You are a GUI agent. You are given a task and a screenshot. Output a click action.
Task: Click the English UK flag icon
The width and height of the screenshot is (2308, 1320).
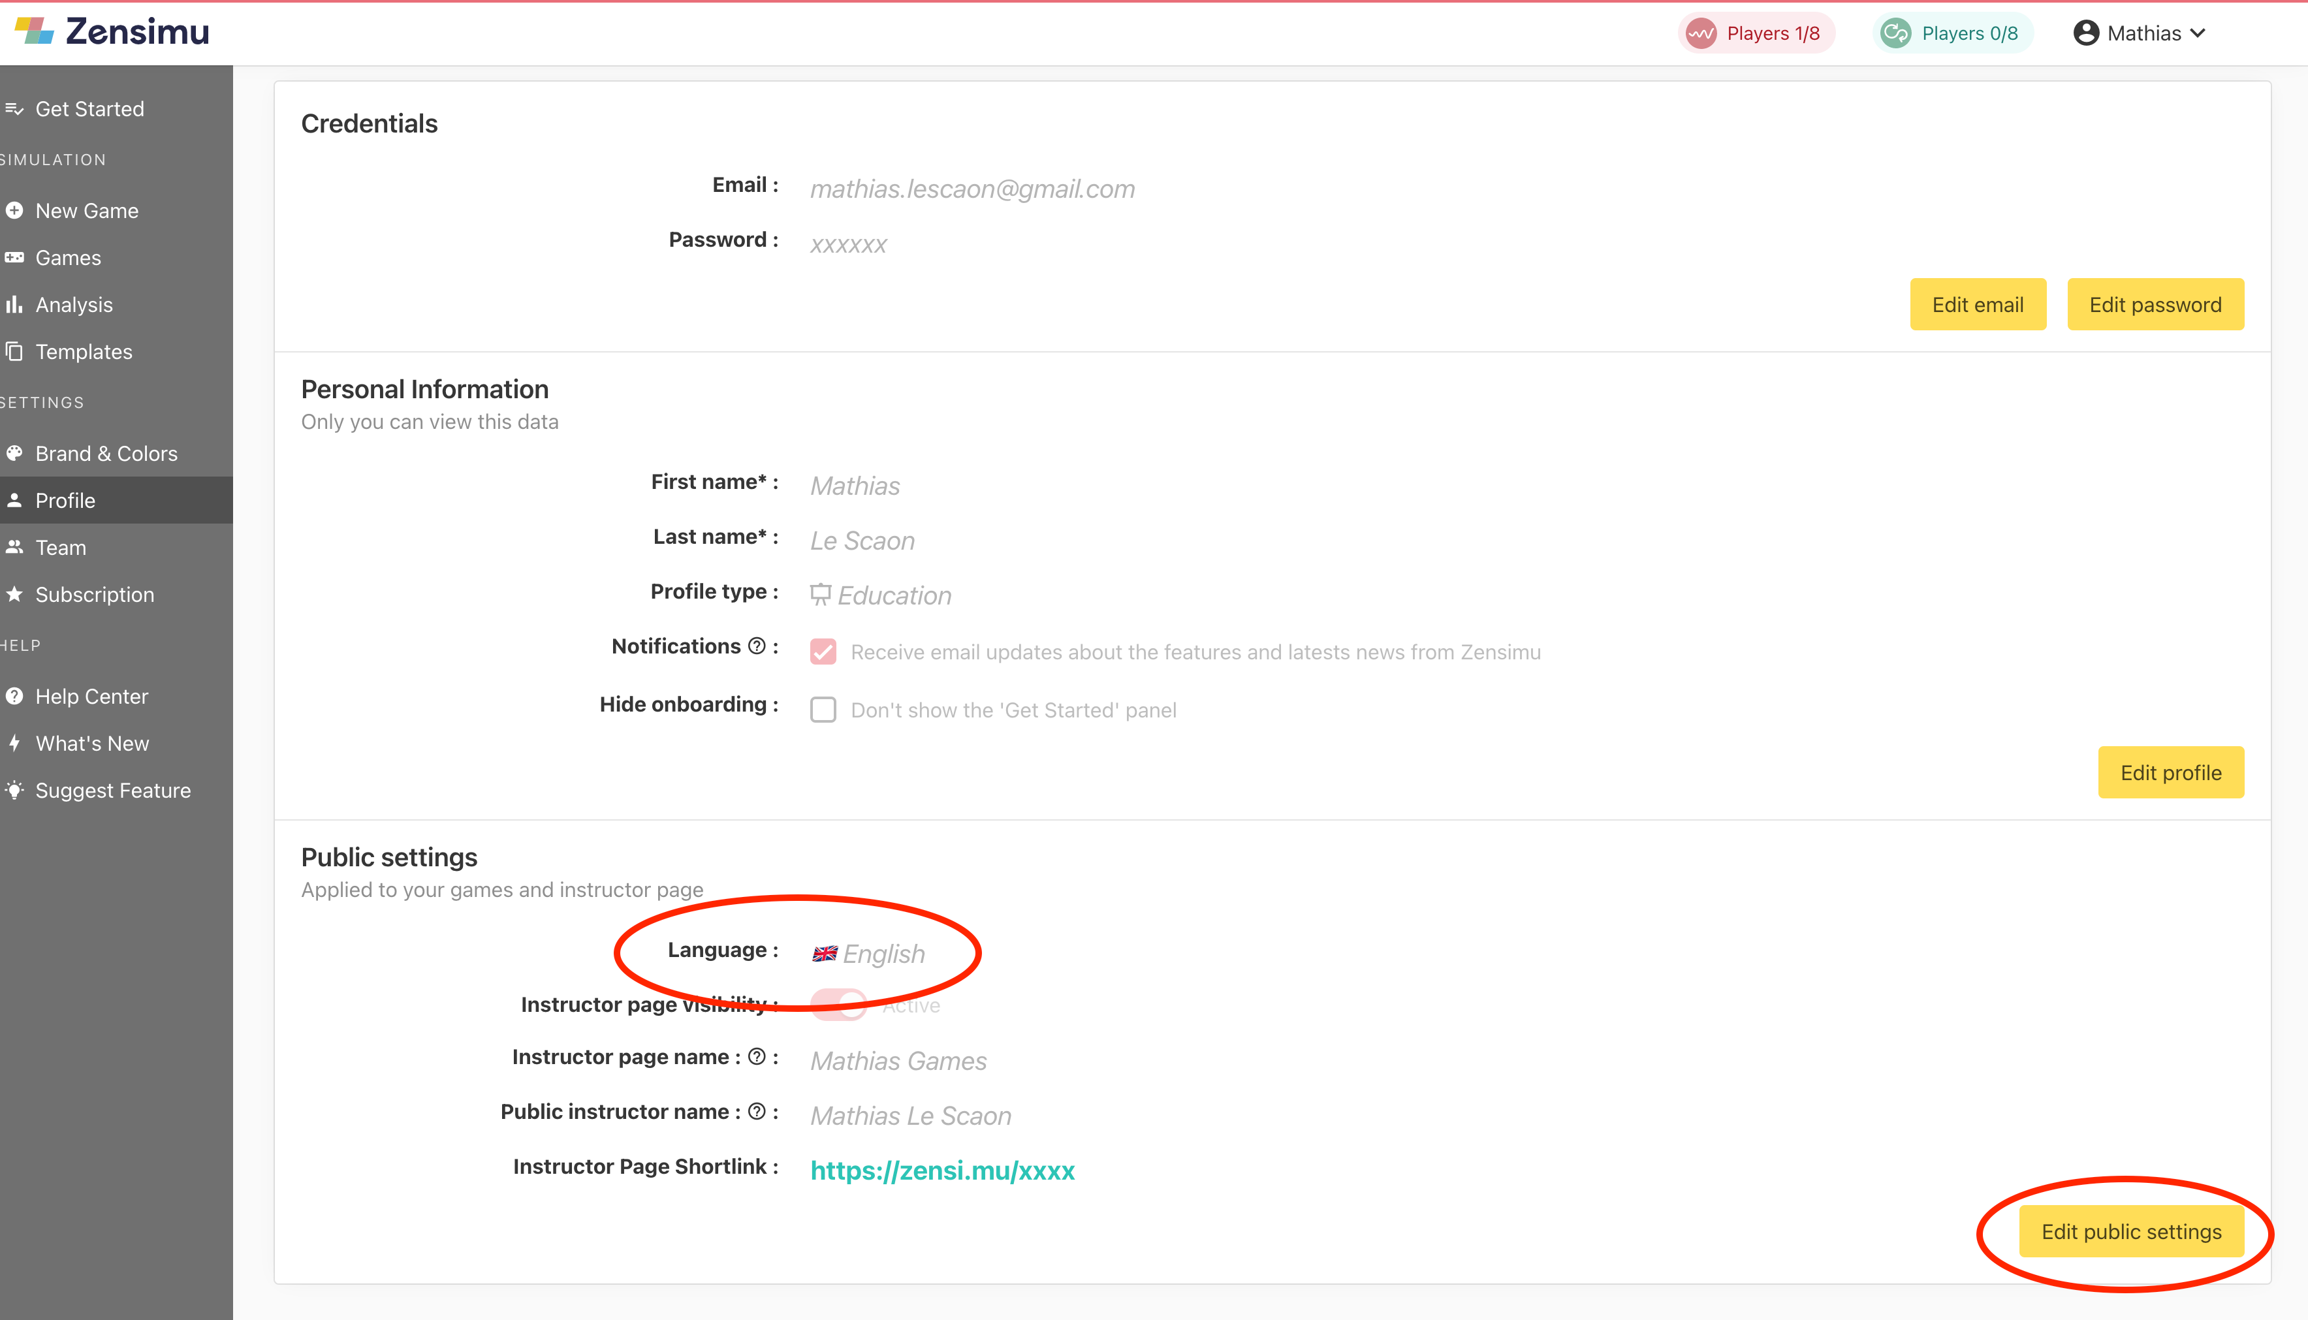click(x=825, y=954)
